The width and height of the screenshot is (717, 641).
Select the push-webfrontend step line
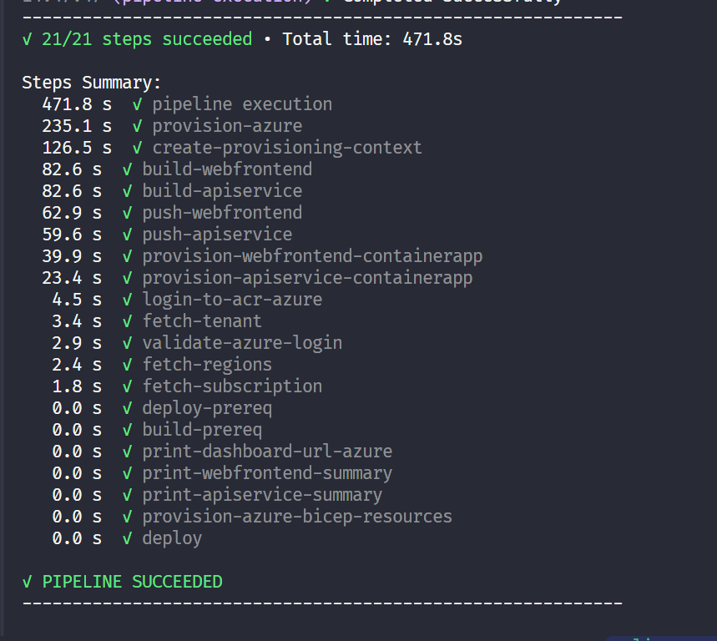pos(222,213)
